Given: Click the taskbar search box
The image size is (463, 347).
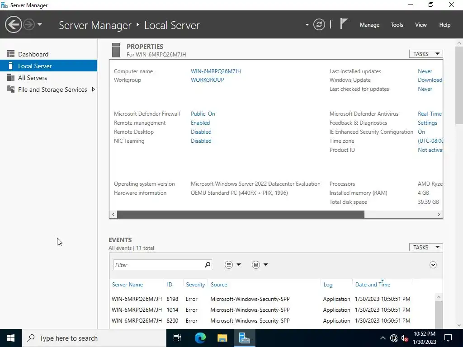Looking at the screenshot, I should pos(94,338).
